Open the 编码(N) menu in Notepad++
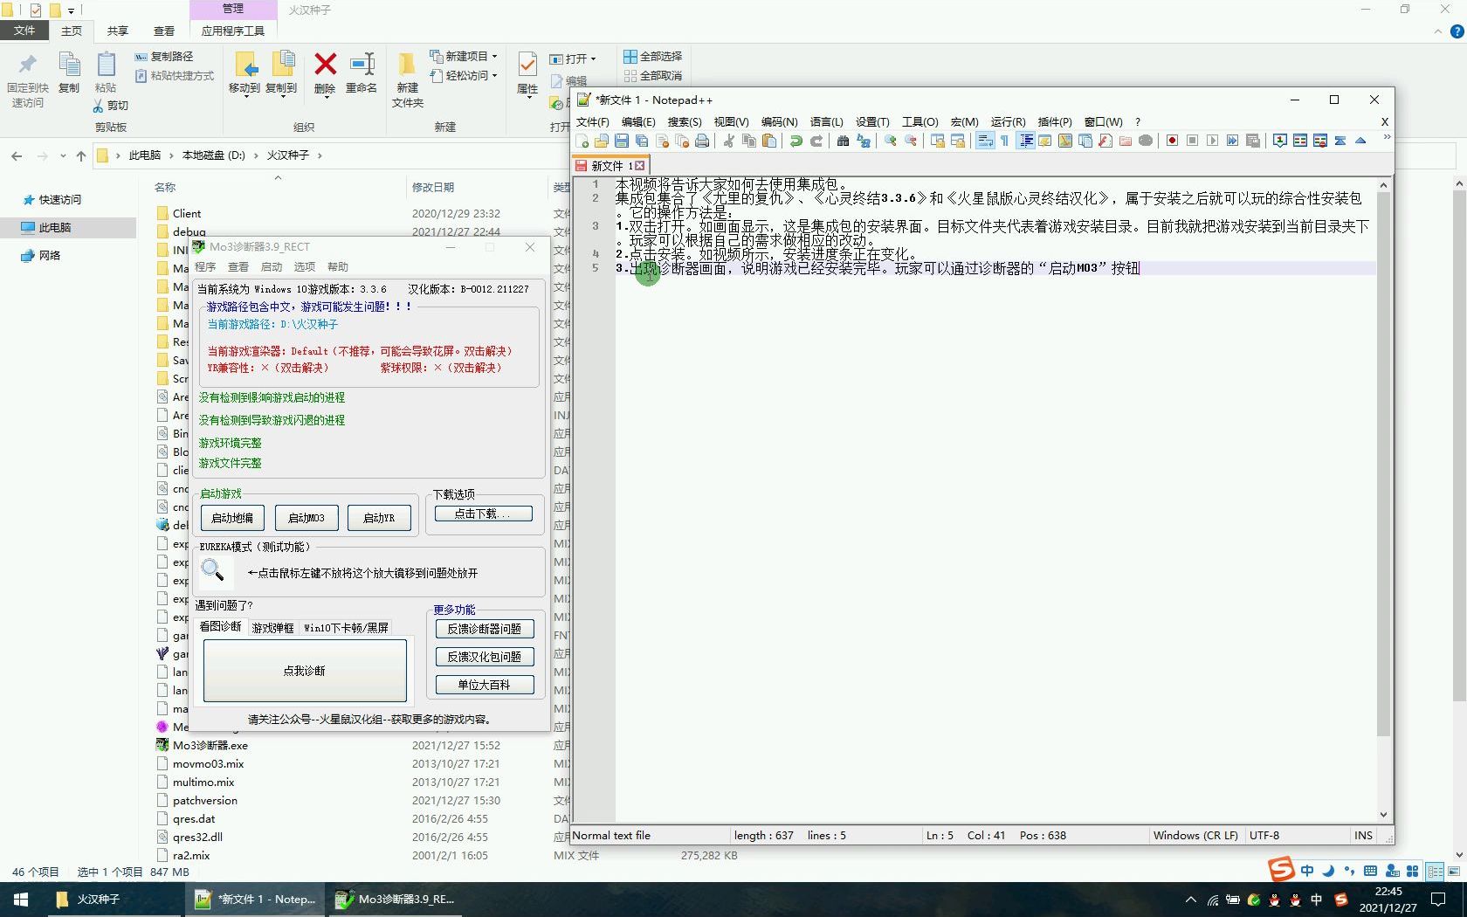The height and width of the screenshot is (917, 1467). 779,121
